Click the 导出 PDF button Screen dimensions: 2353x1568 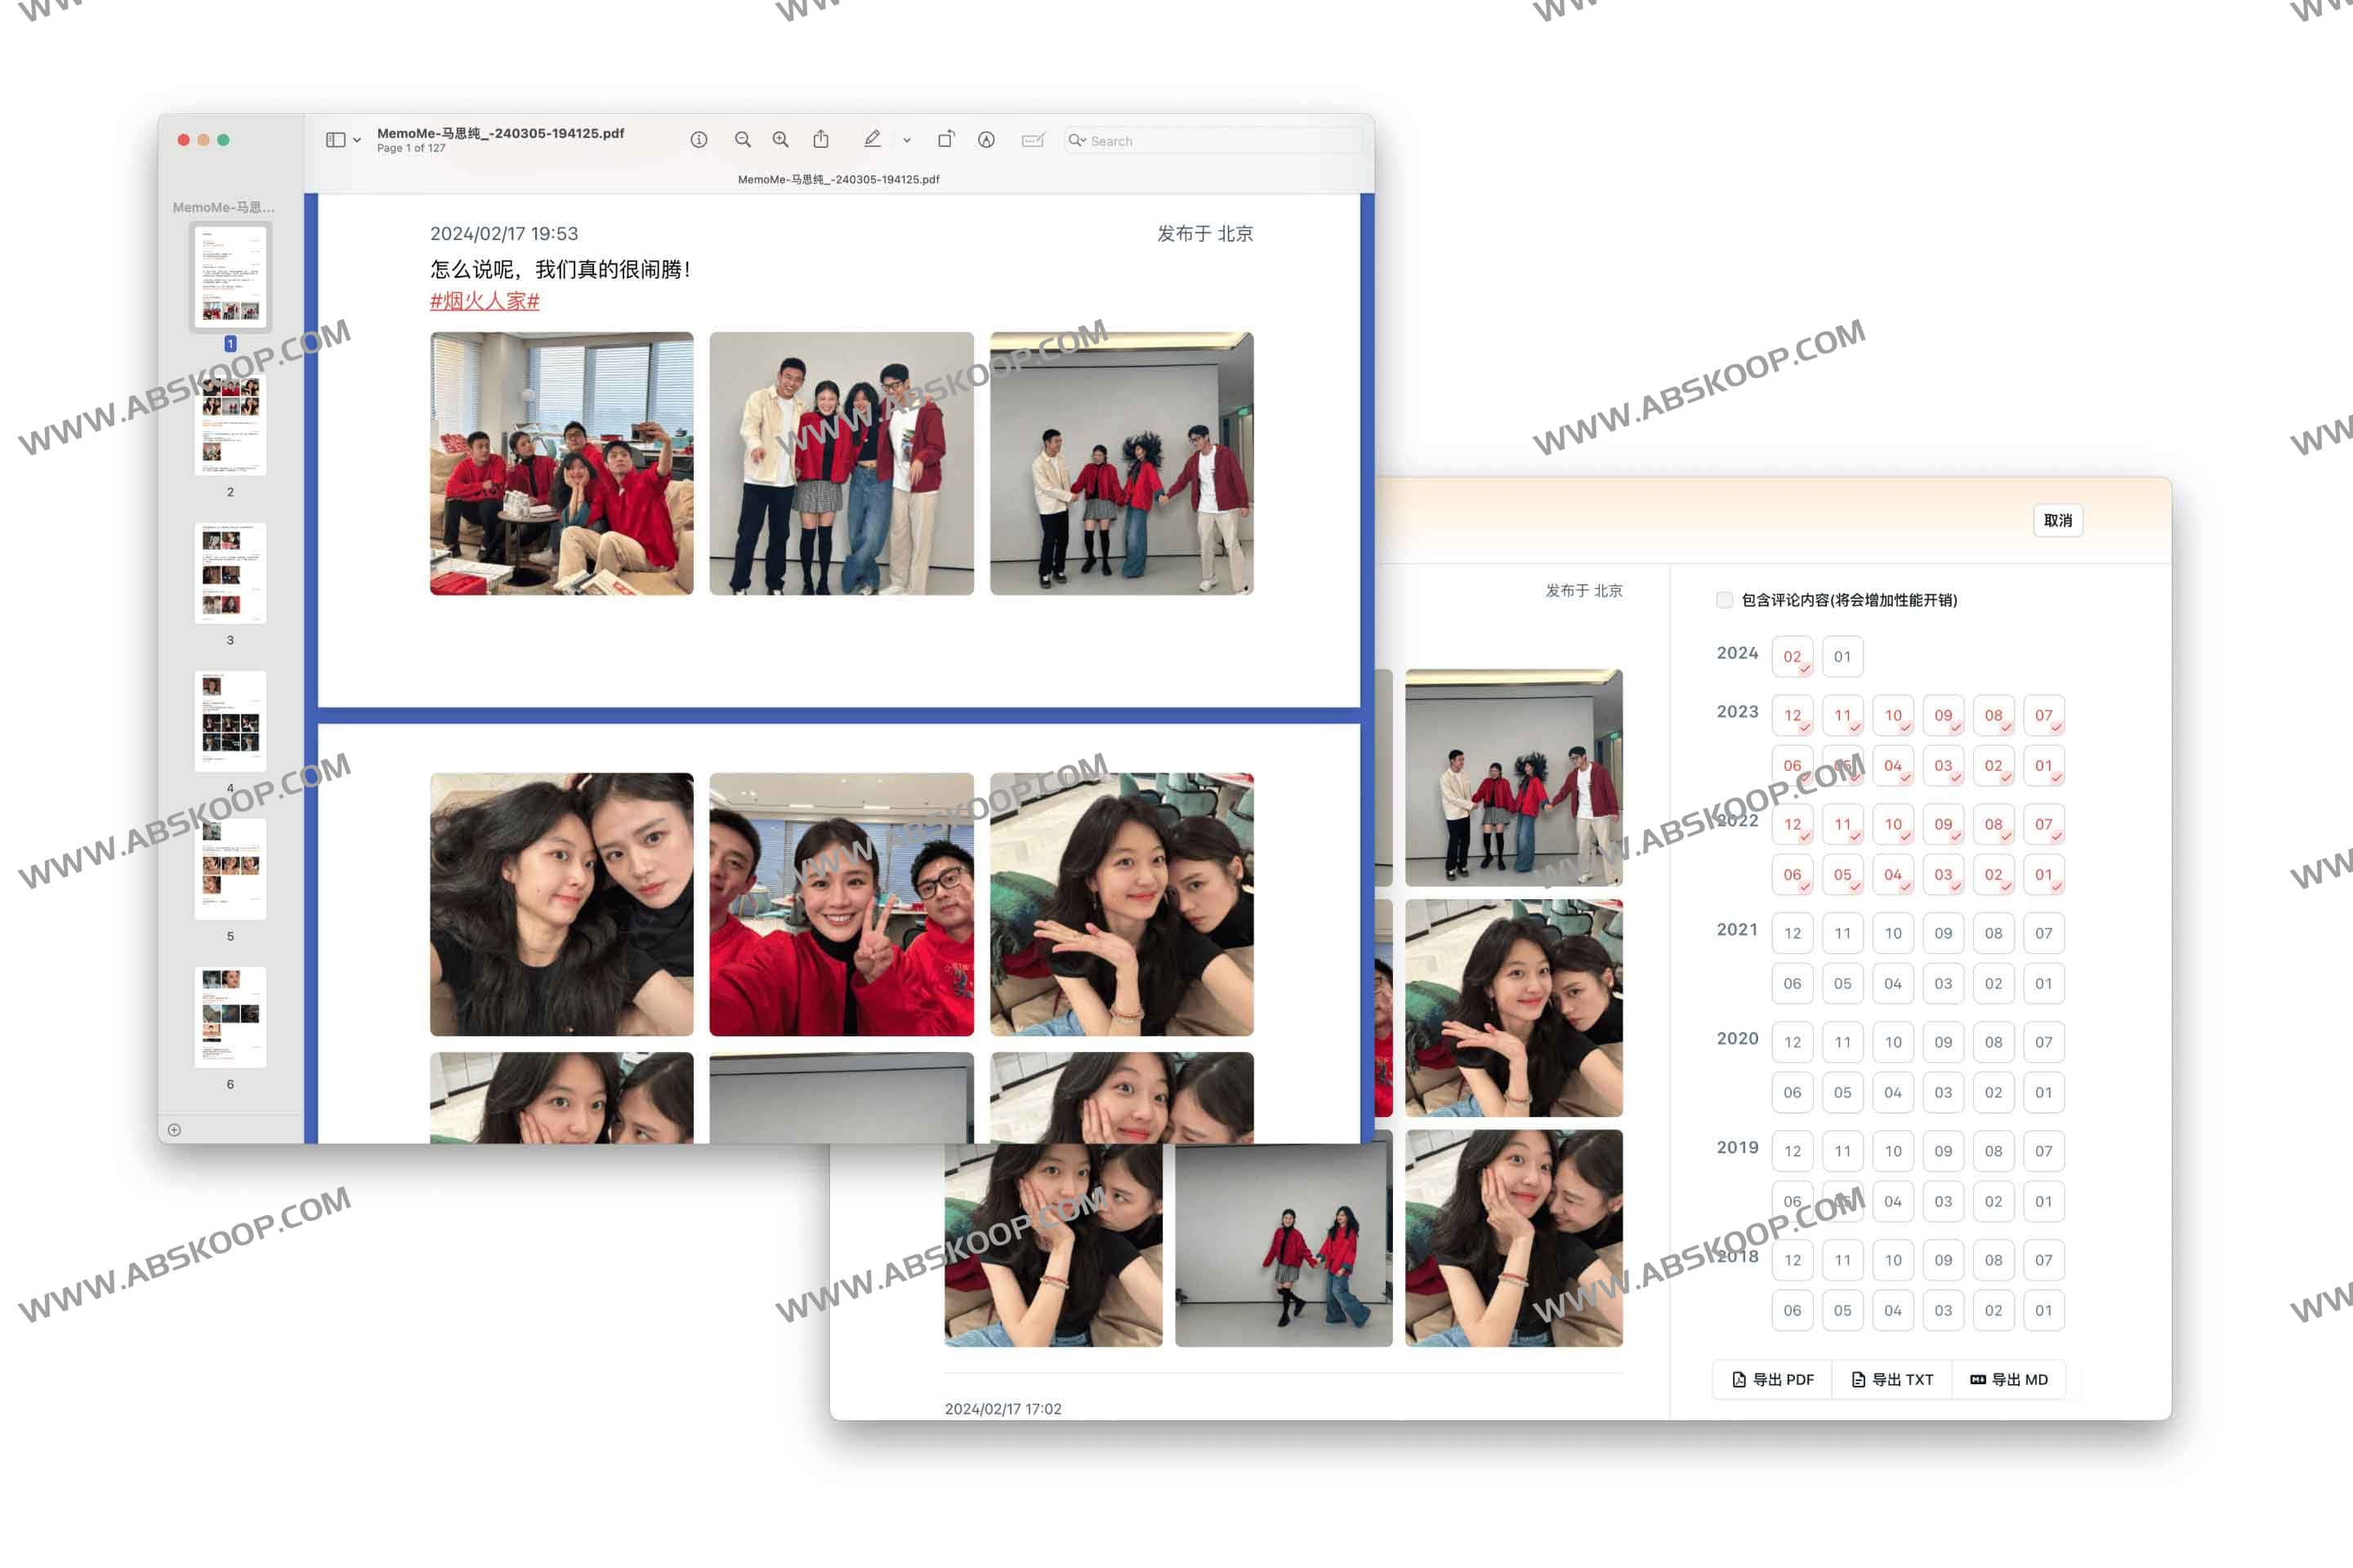pos(1772,1380)
